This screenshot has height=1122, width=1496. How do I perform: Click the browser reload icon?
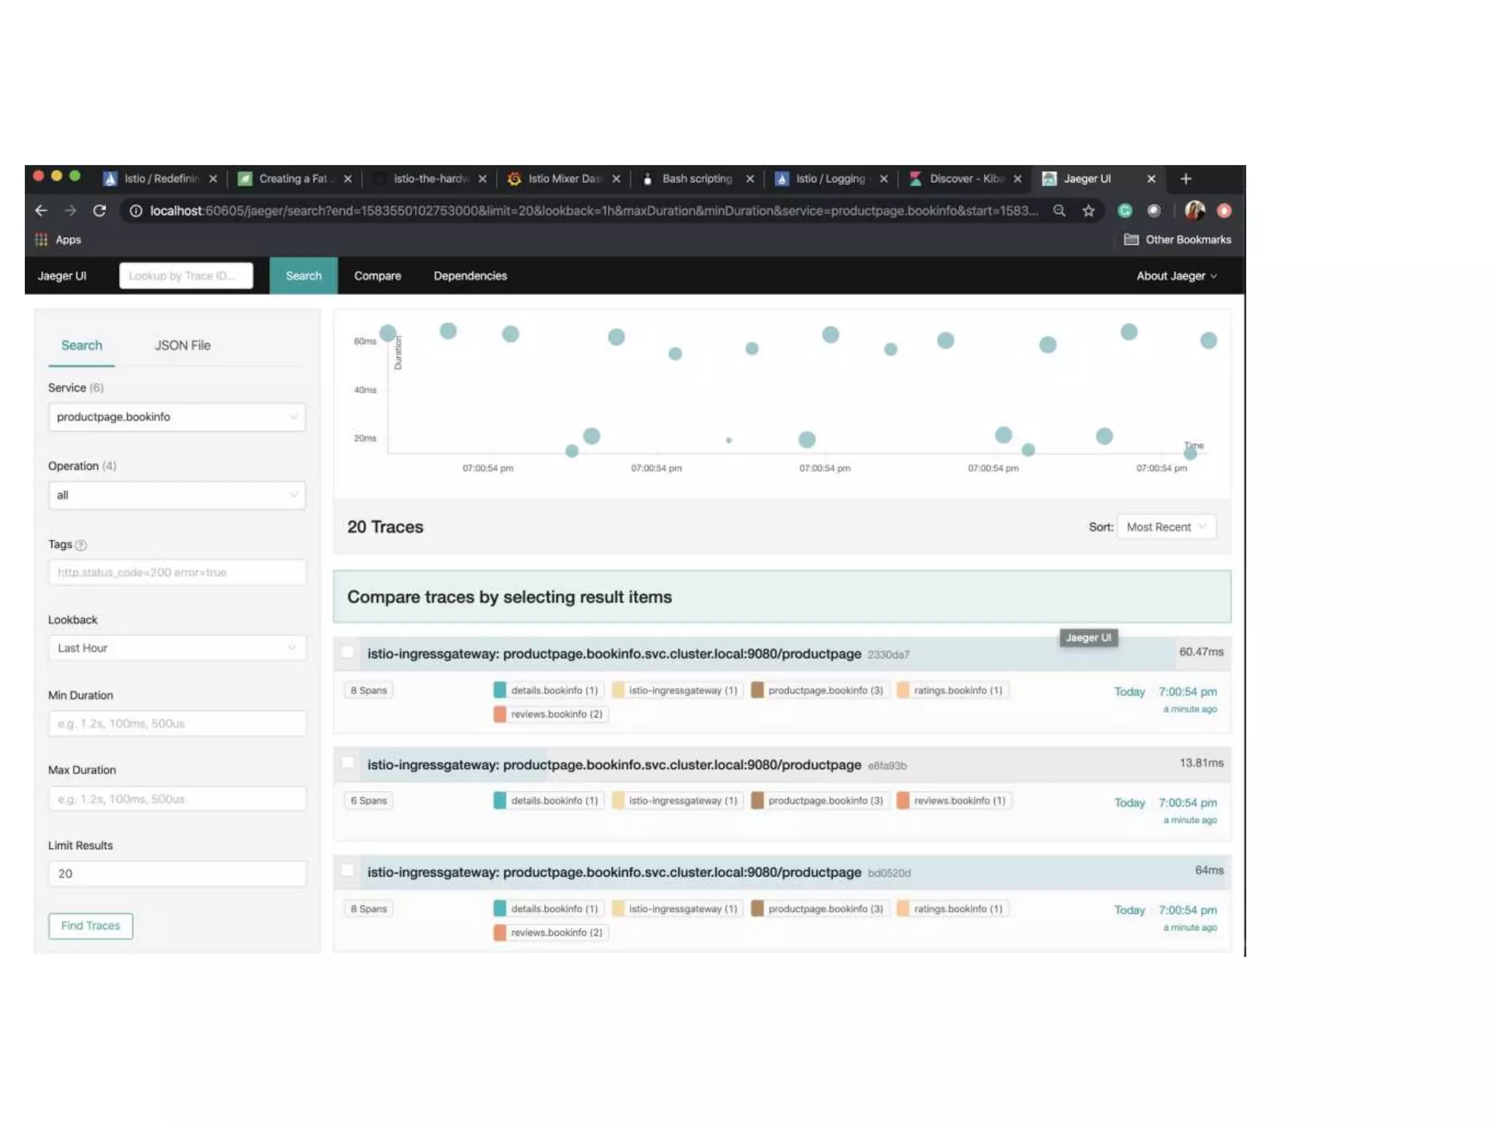pos(99,211)
